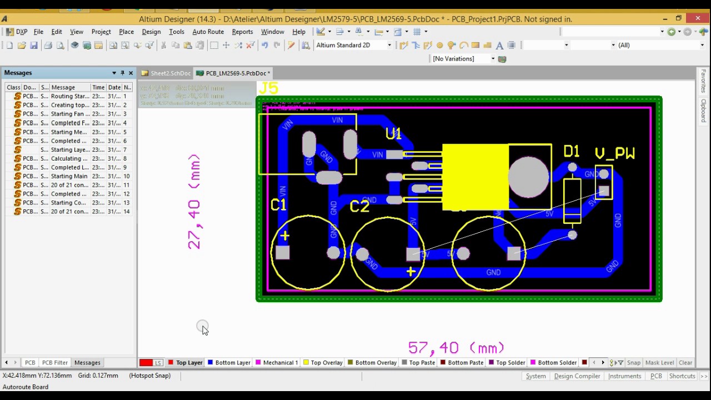Open the Place menu
Viewport: 711px width, 400px height.
126,32
